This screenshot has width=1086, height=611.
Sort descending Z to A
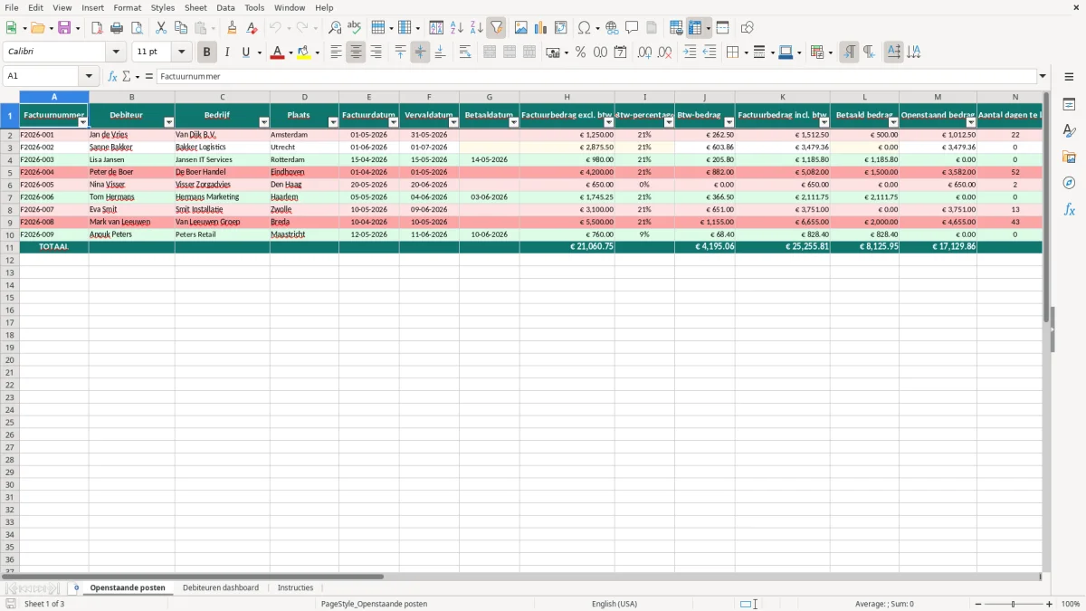tap(477, 28)
